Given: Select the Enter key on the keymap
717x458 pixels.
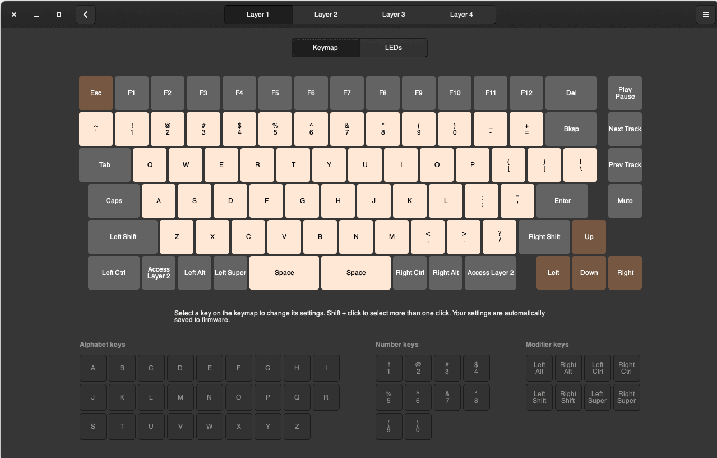Looking at the screenshot, I should pyautogui.click(x=562, y=200).
